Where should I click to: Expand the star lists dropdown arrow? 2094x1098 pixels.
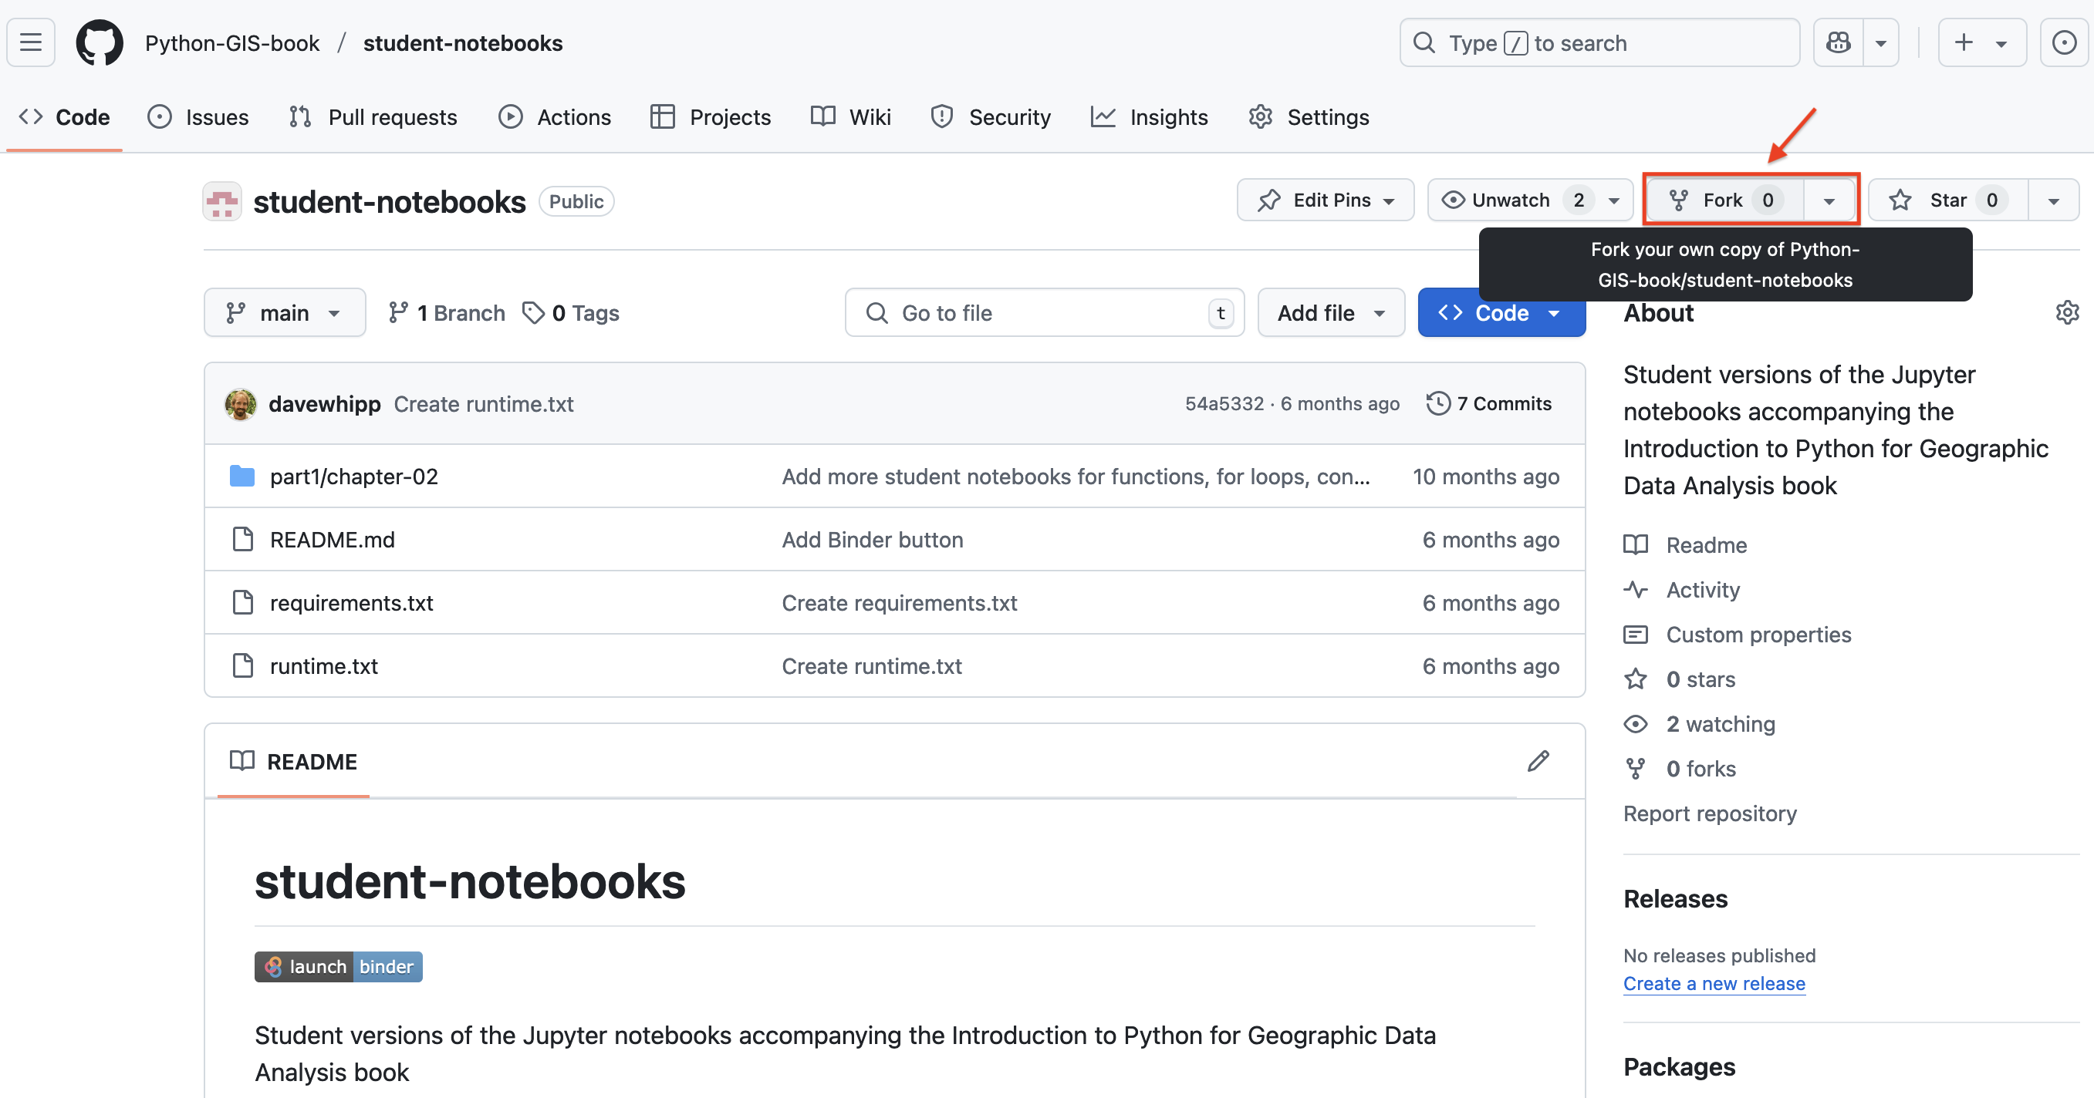pos(2053,200)
